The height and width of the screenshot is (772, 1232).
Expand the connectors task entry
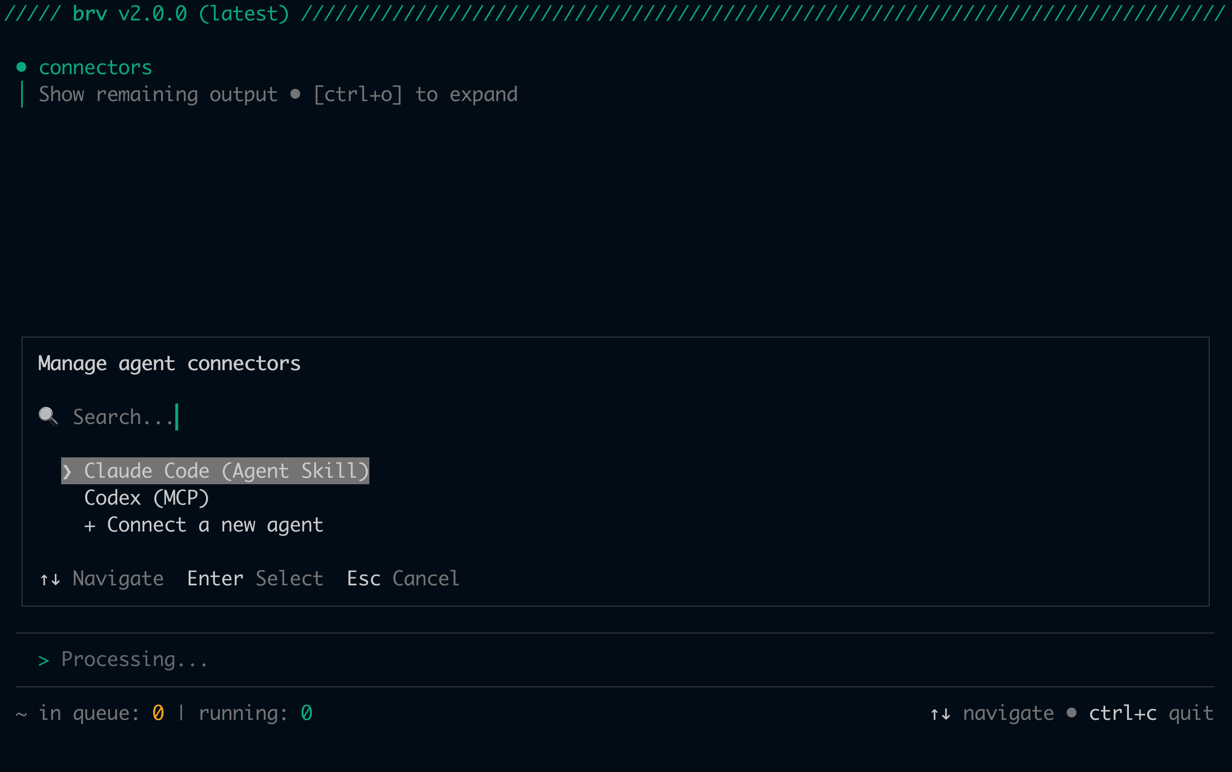point(95,66)
